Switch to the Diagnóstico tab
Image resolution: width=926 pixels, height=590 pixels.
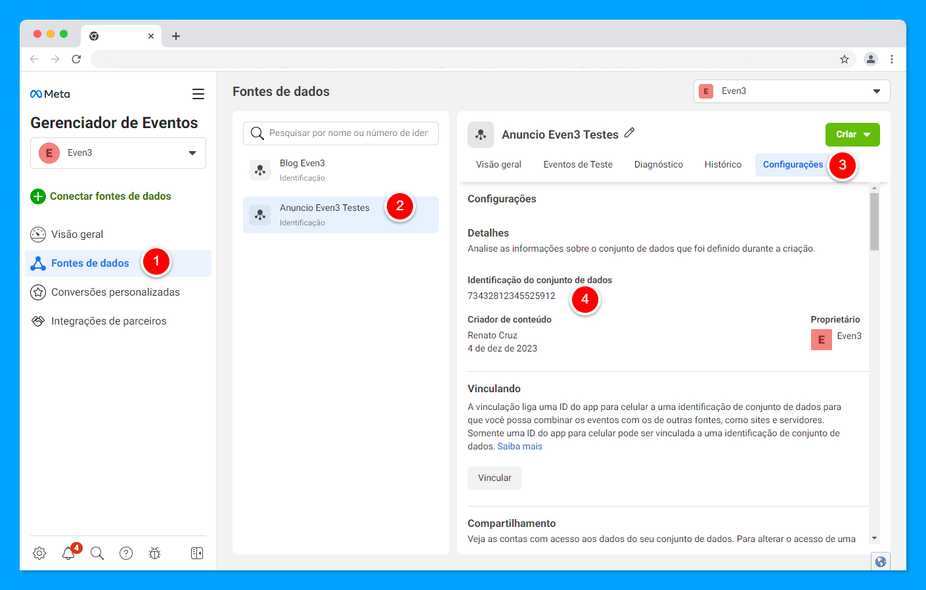(x=659, y=164)
